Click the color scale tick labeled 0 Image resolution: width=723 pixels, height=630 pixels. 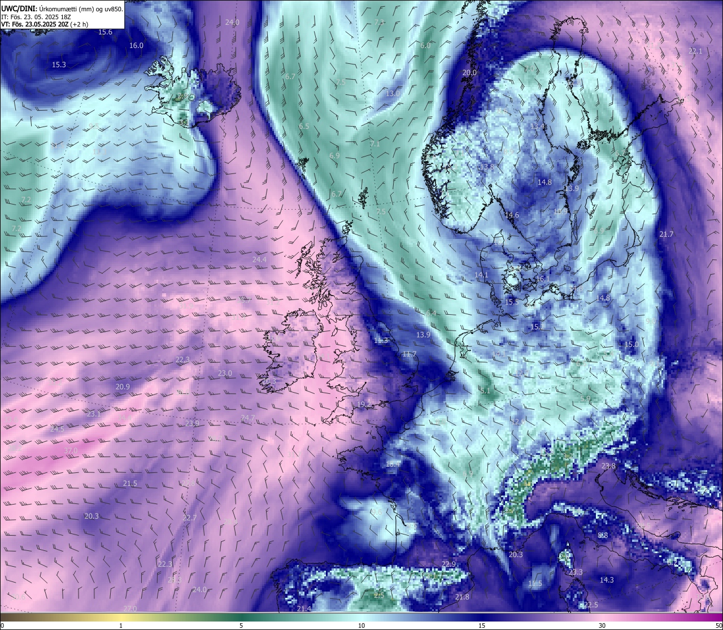pos(2,625)
